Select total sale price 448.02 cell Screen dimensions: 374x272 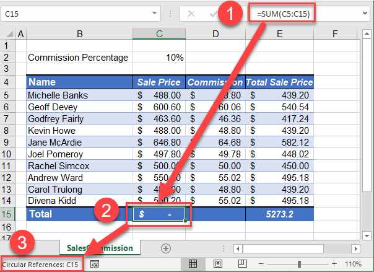279,154
